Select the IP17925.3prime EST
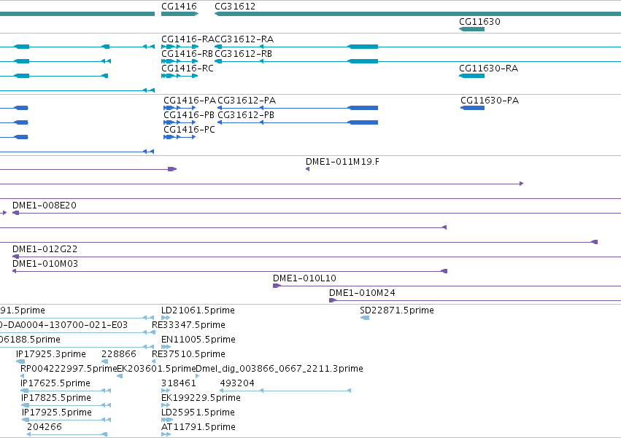621x438 pixels. (20, 361)
